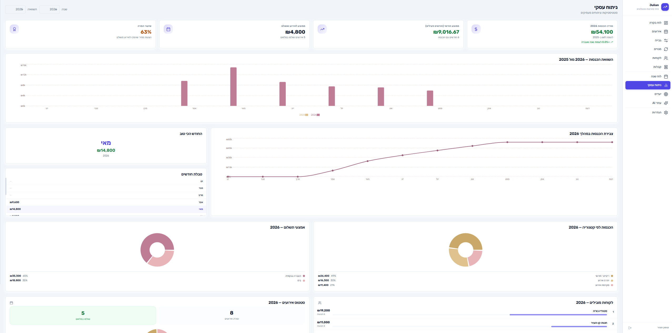Screen dimensions: 672x333
Task: Open קבלות with the receipt icon
Action: pos(666,67)
